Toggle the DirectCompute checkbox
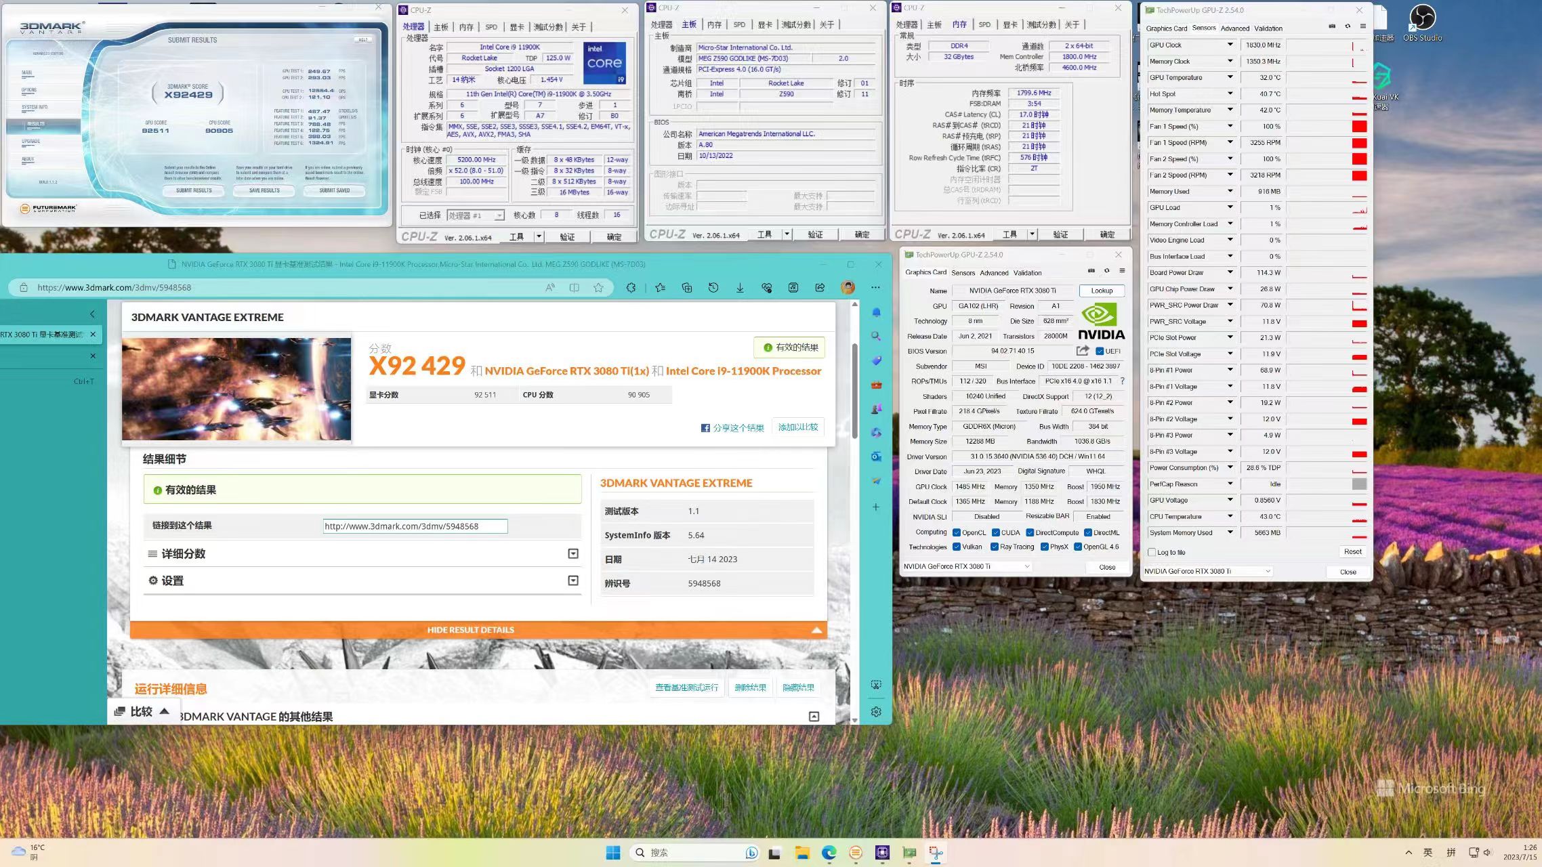Image resolution: width=1542 pixels, height=867 pixels. point(1030,532)
